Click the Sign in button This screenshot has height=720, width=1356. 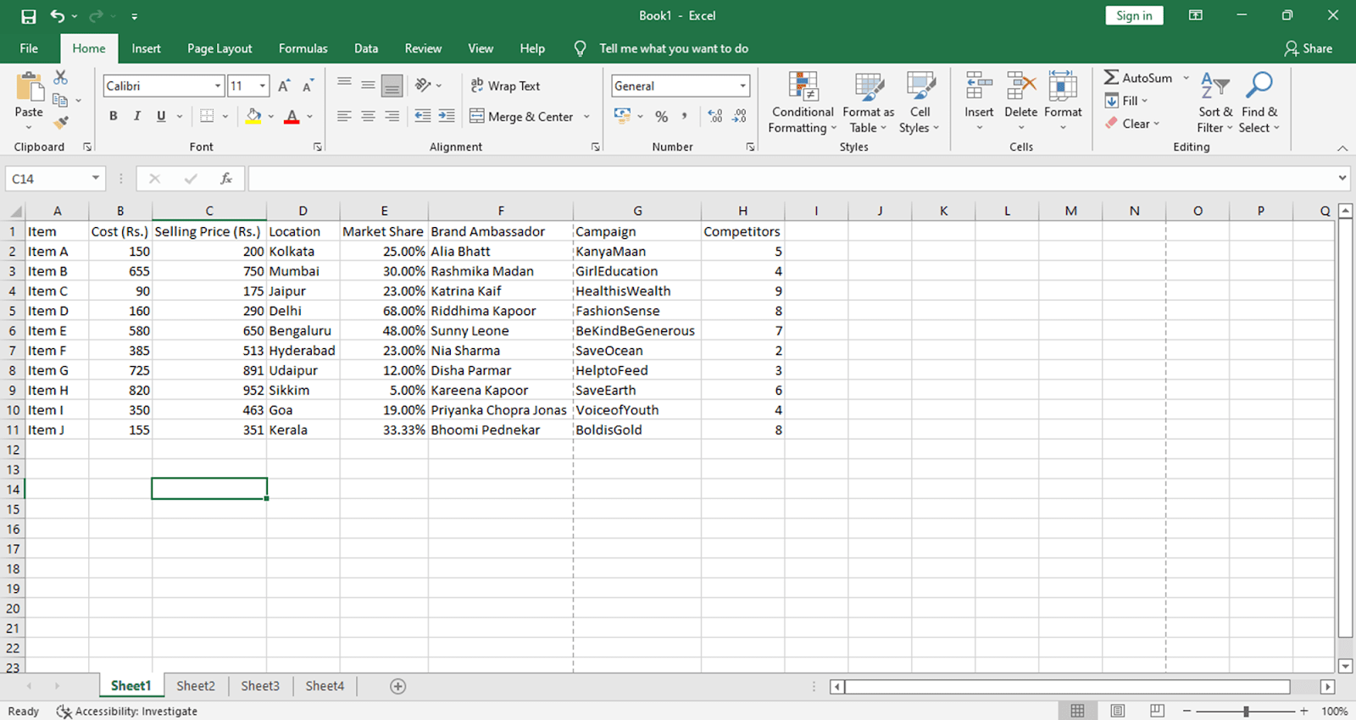[x=1134, y=15]
